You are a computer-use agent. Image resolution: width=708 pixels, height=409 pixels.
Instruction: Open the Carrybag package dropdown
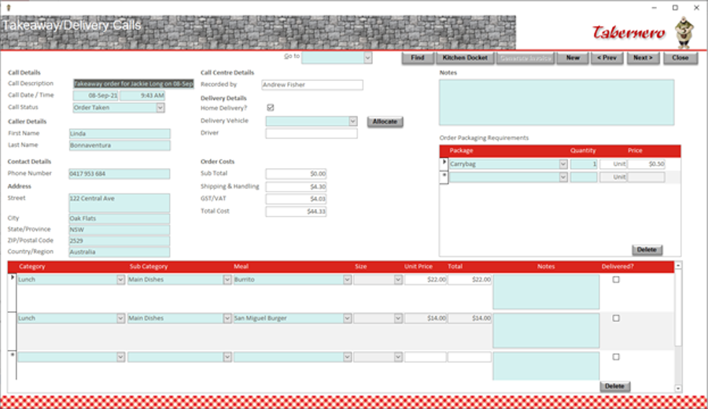(x=563, y=164)
